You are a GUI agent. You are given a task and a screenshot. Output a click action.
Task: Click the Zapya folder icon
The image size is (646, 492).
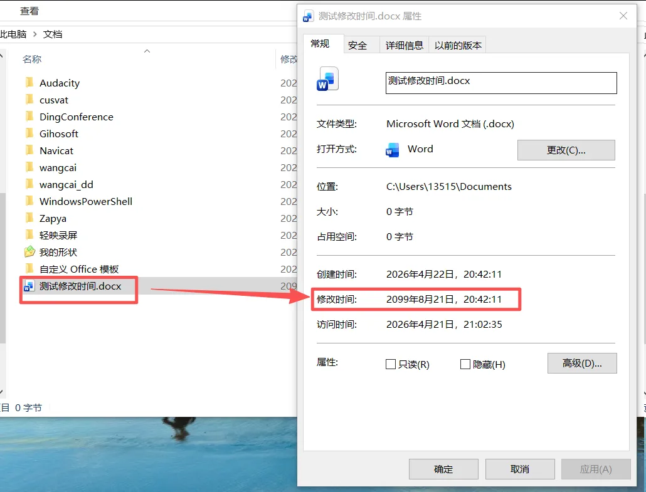29,218
